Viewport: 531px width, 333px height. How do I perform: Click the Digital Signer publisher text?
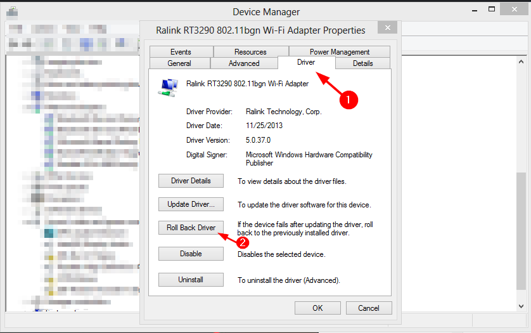coord(309,159)
